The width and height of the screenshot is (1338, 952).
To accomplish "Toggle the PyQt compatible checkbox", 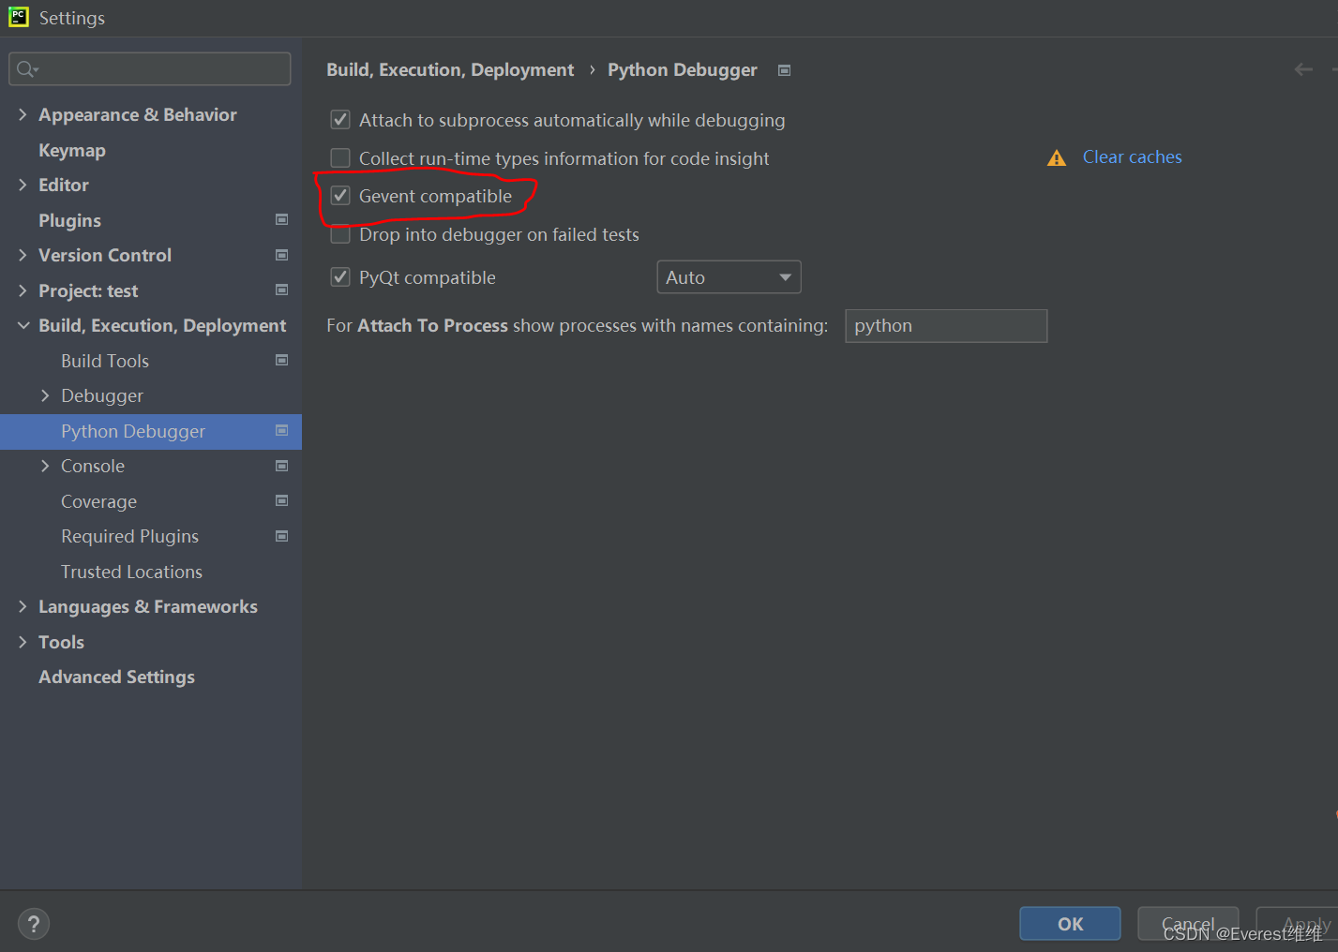I will click(x=340, y=277).
